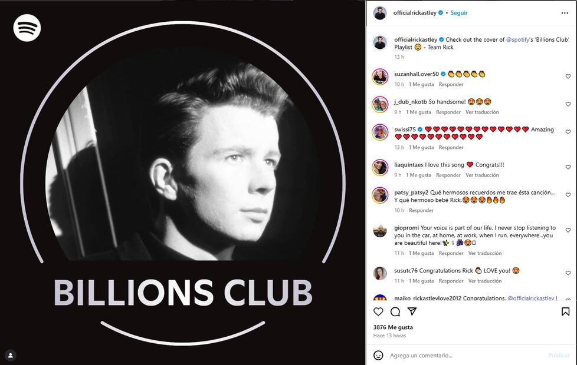The height and width of the screenshot is (365, 577).
Task: Reply to swissi75's comment
Action: (x=451, y=147)
